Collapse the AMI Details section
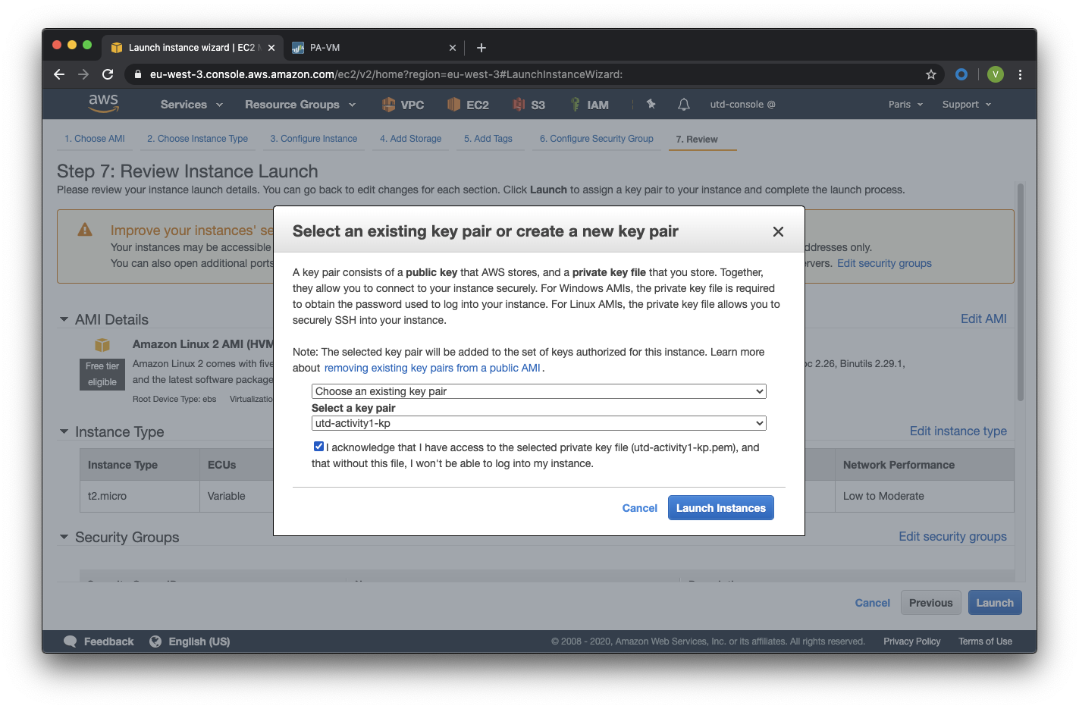Viewport: 1079px width, 709px height. pyautogui.click(x=64, y=320)
